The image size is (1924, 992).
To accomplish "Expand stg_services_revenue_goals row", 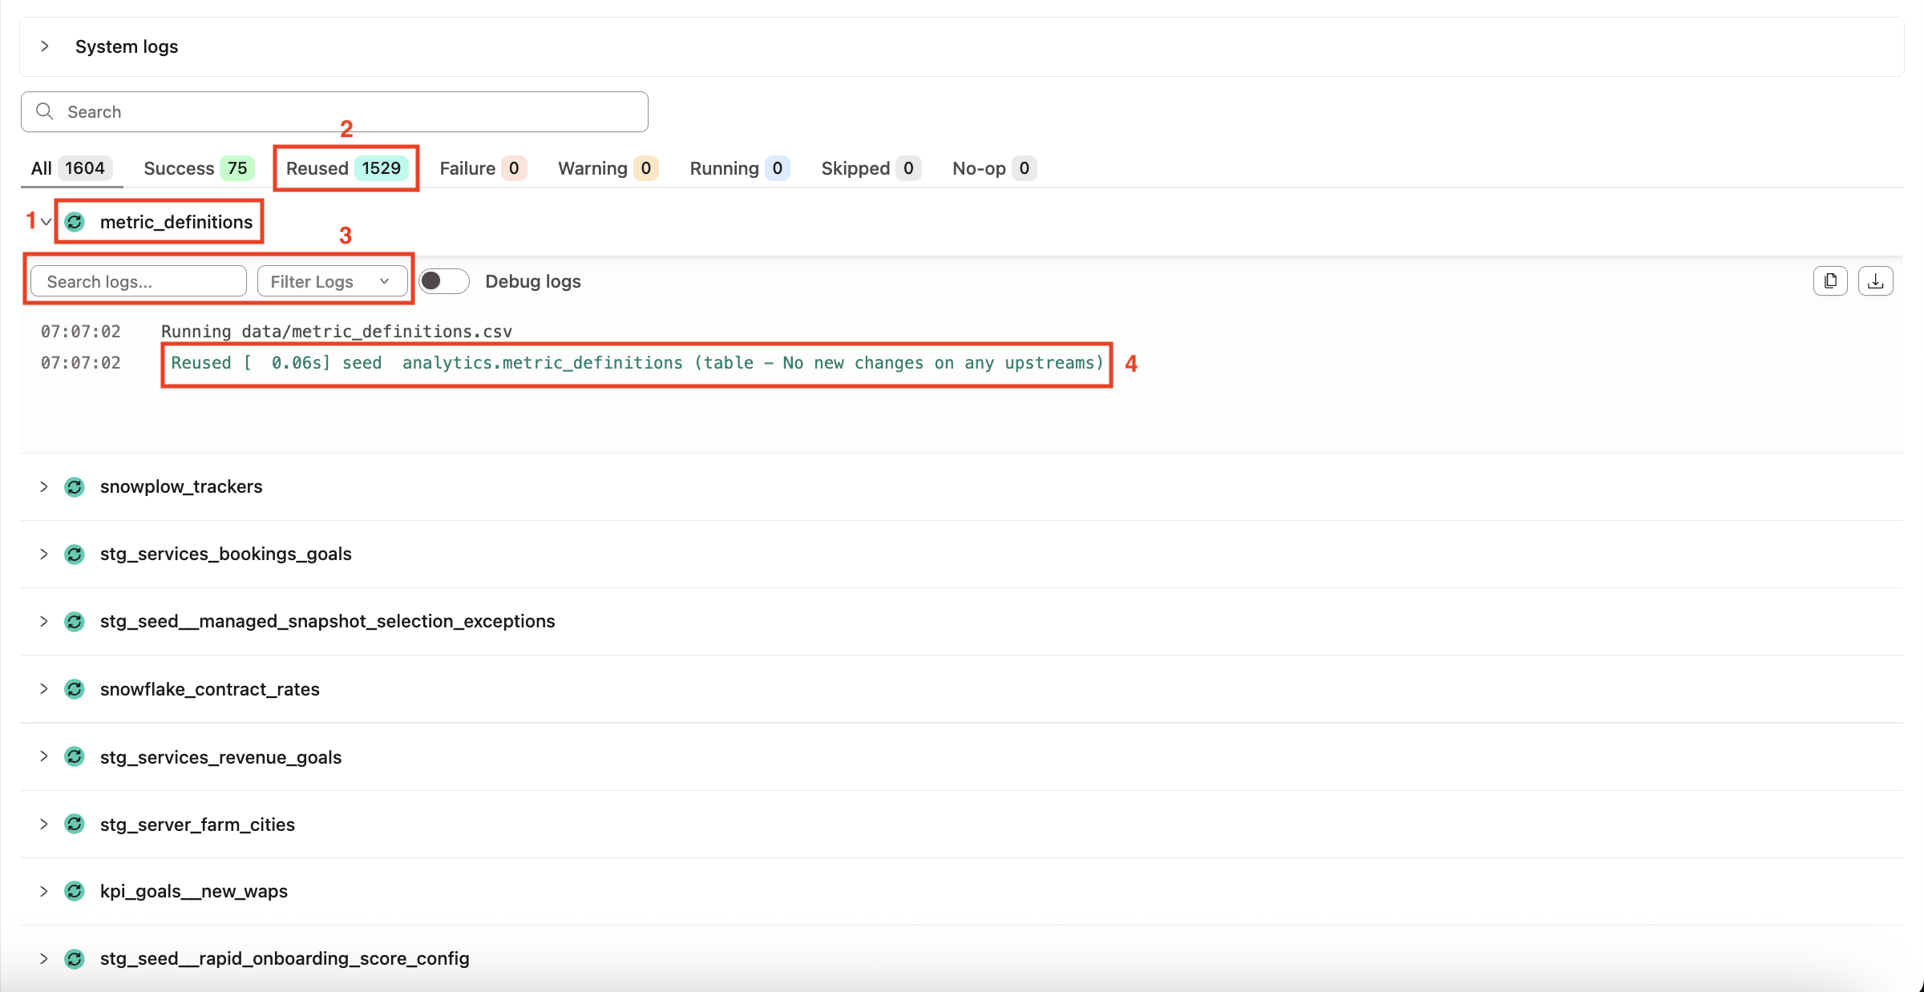I will pos(44,757).
